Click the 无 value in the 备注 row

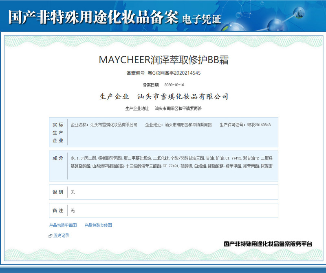coord(73,211)
